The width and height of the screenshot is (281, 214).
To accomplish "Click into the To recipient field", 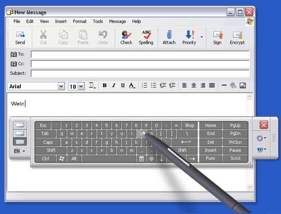I will pyautogui.click(x=140, y=55).
